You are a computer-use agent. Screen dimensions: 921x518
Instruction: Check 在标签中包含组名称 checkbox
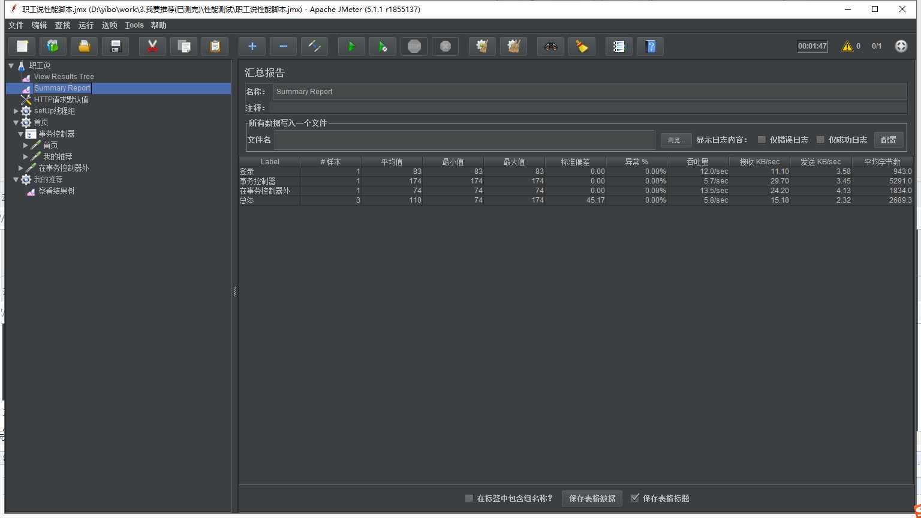click(469, 498)
